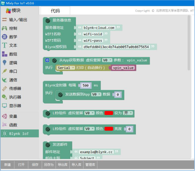Edit the 数据 value 0 in 发送数据到App
Screen dimensions: 195x171
[118, 95]
